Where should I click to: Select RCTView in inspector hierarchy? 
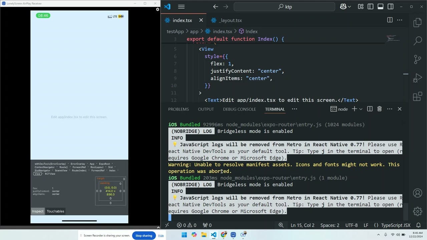click(50, 174)
